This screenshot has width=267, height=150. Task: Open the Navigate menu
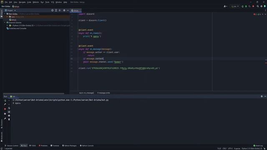(22, 2)
